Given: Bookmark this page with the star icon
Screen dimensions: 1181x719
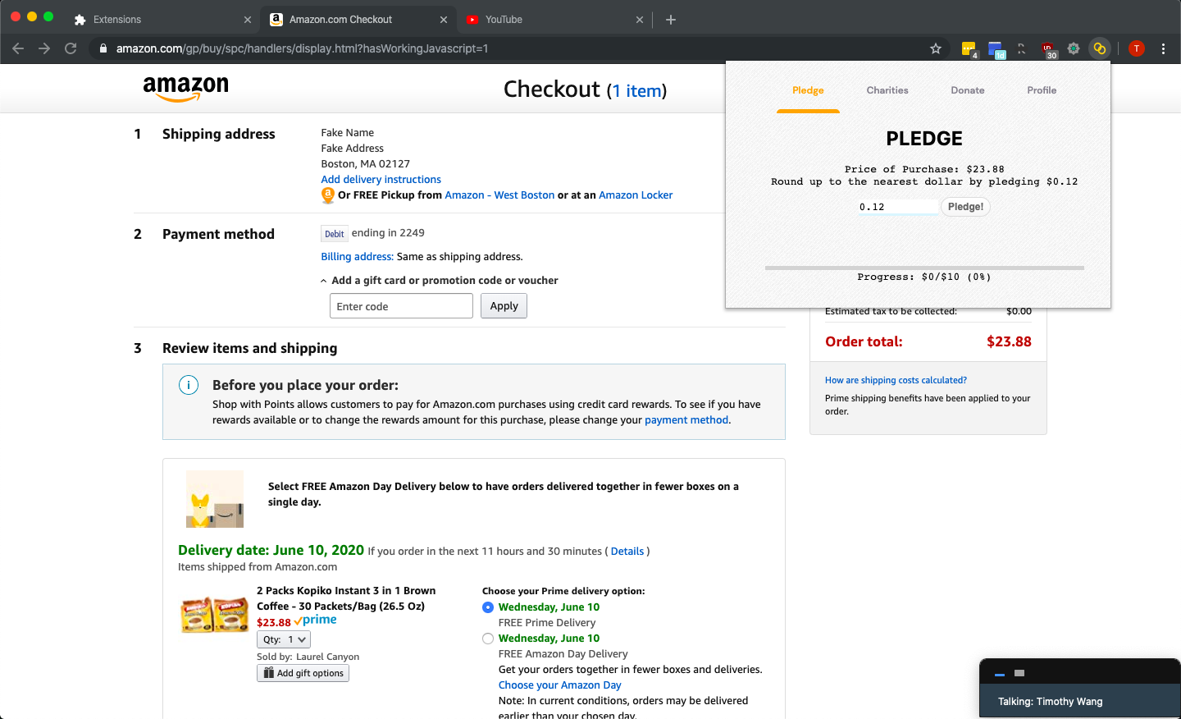Looking at the screenshot, I should (x=936, y=48).
